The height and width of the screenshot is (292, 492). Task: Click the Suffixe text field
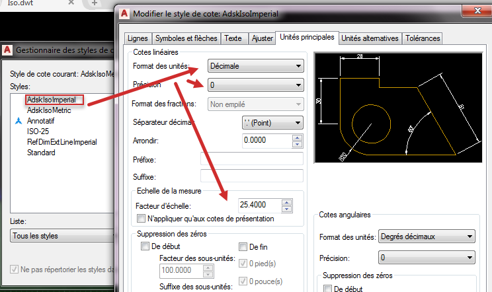pyautogui.click(x=252, y=176)
